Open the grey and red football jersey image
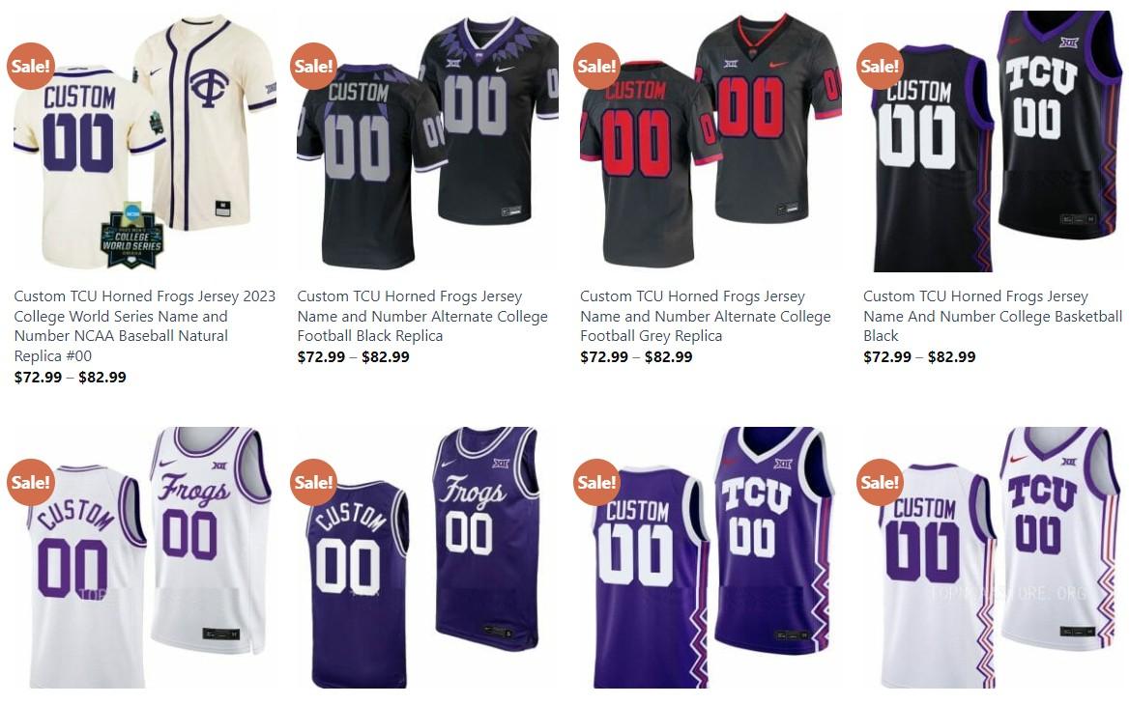Screen dimensions: 1130x704 pyautogui.click(x=711, y=141)
